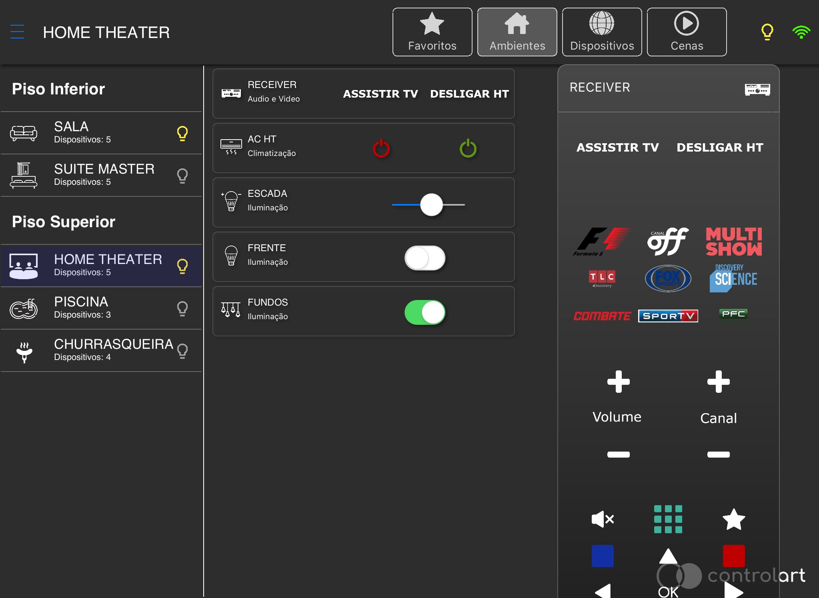Open the teal numeric keypad grid
The image size is (819, 598).
668,519
